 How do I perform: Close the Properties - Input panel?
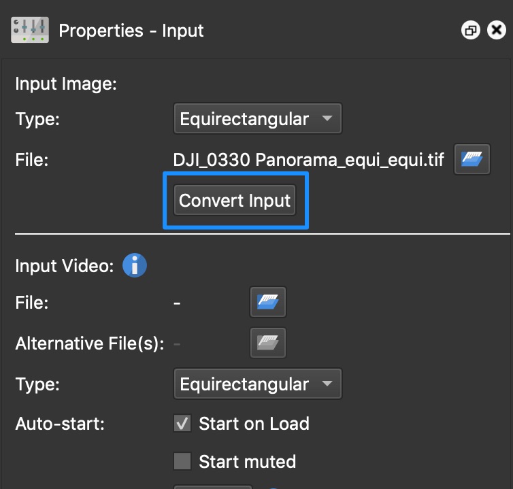pos(496,30)
